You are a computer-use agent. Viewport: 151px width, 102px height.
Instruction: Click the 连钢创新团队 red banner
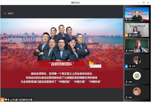[62, 64]
